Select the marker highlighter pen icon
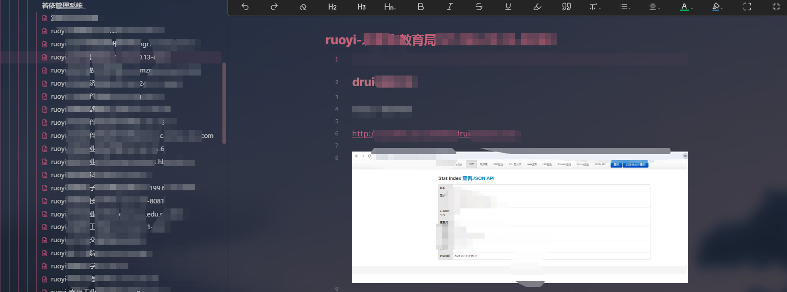Viewport: 787px width, 292px height. pos(537,7)
